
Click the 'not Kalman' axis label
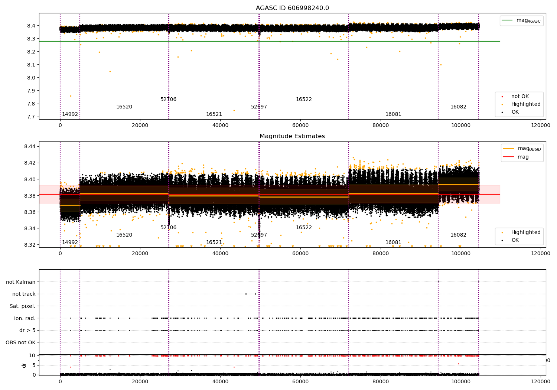pos(21,282)
